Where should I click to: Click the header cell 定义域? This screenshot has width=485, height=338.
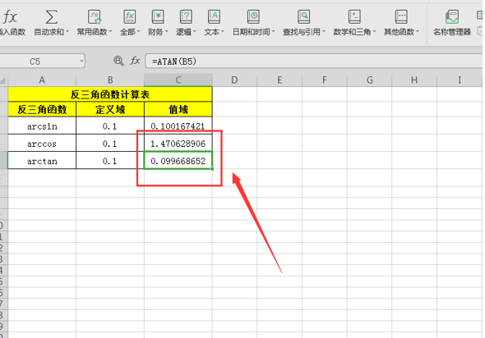point(110,109)
